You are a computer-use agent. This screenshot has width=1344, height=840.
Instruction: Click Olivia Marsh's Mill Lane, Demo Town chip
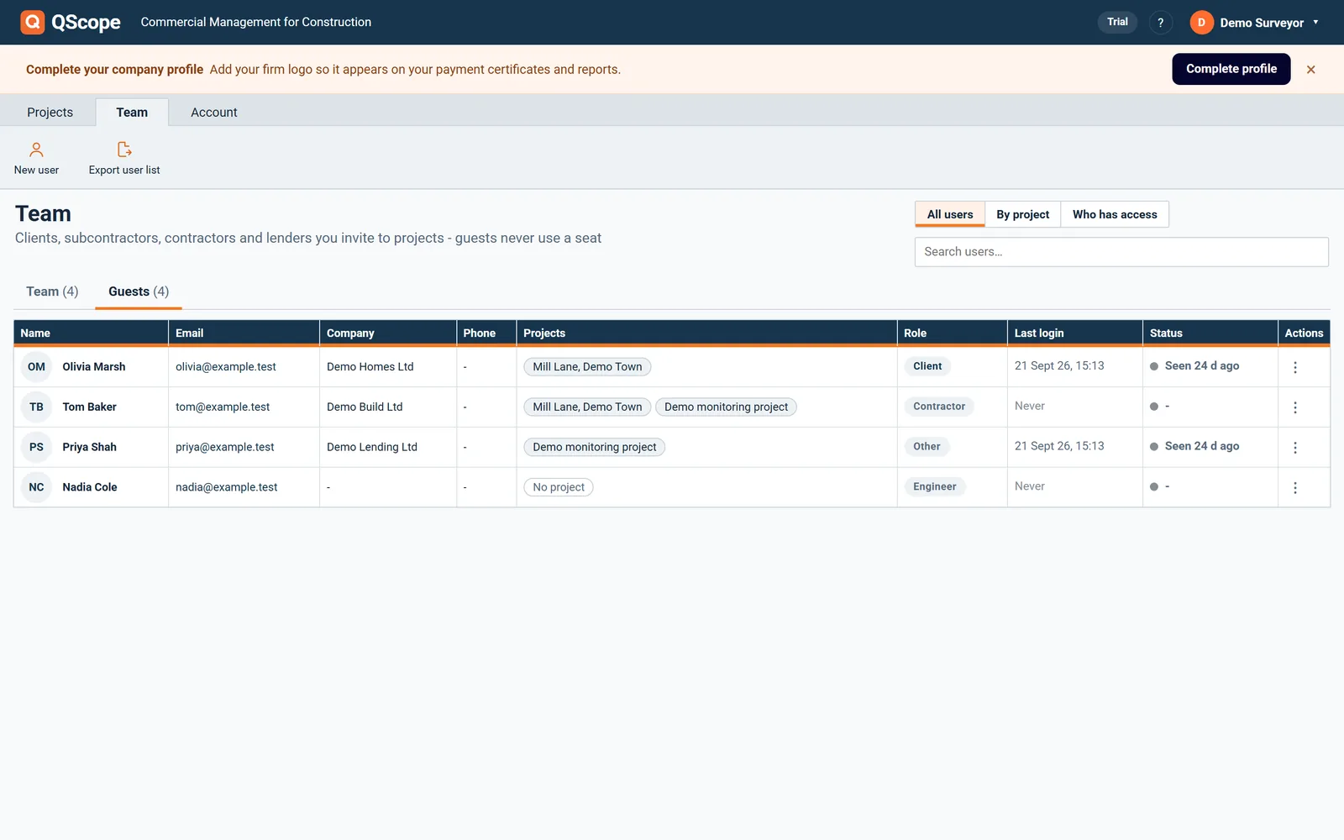click(587, 367)
